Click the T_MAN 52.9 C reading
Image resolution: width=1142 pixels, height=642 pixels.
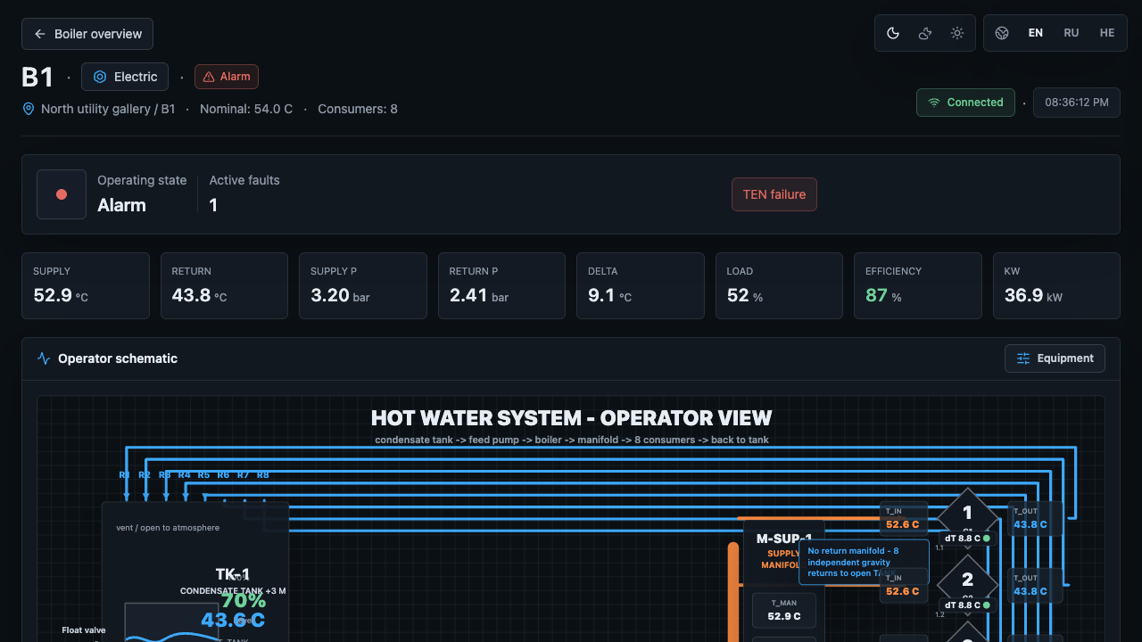click(x=784, y=610)
